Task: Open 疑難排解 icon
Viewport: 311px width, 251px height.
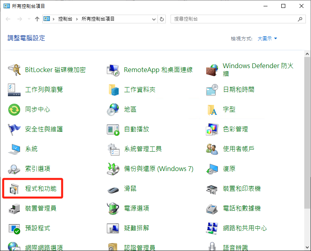Action: (x=113, y=228)
